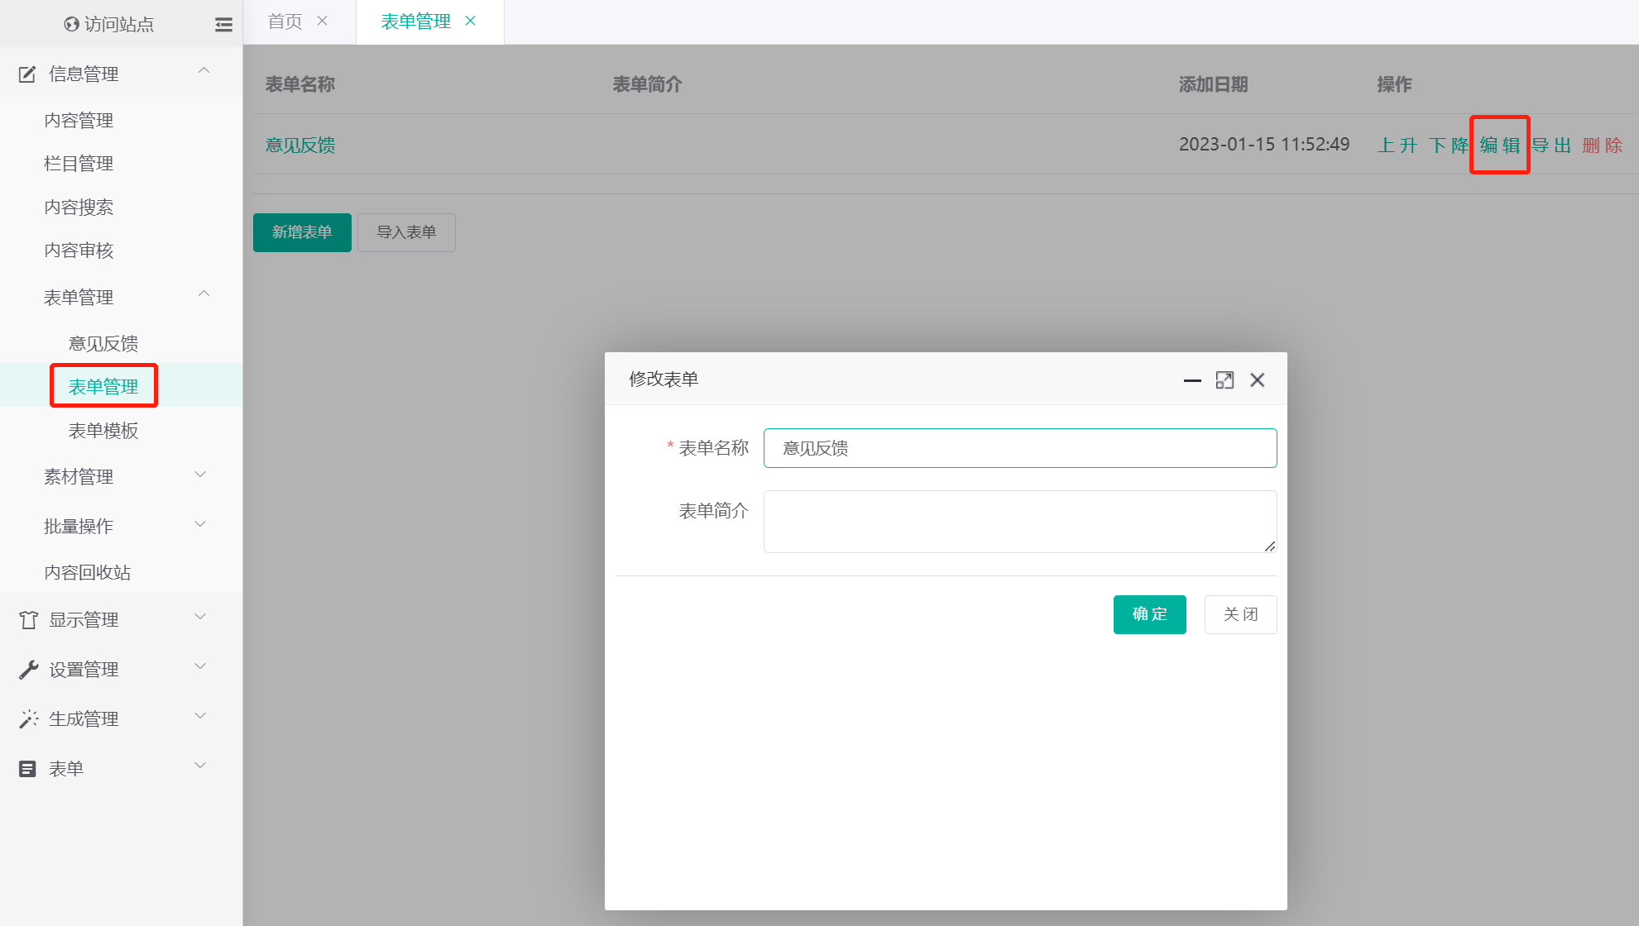1639x926 pixels.
Task: Close the 表单管理 tab with its X
Action: [x=471, y=21]
